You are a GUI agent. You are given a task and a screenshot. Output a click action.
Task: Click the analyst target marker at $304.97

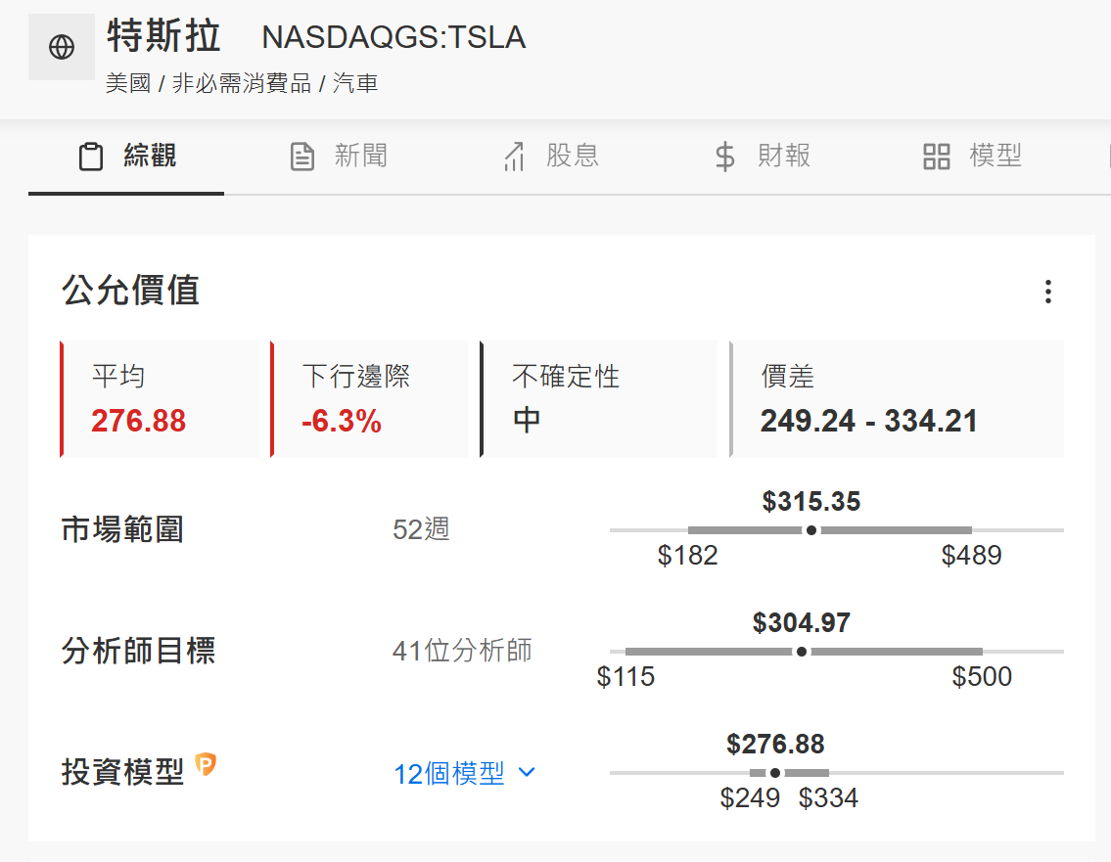pos(802,652)
